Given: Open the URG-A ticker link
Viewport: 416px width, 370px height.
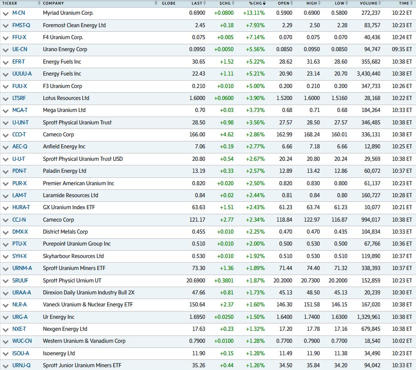Looking at the screenshot, I should pos(20,317).
